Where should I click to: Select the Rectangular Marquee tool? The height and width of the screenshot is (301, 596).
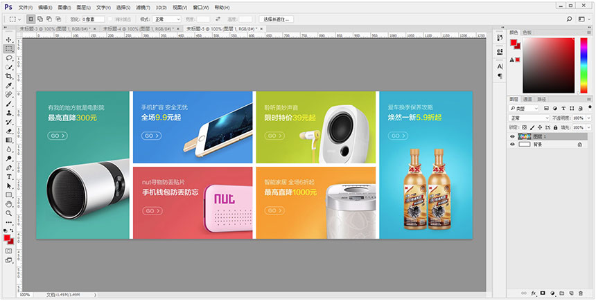click(9, 49)
